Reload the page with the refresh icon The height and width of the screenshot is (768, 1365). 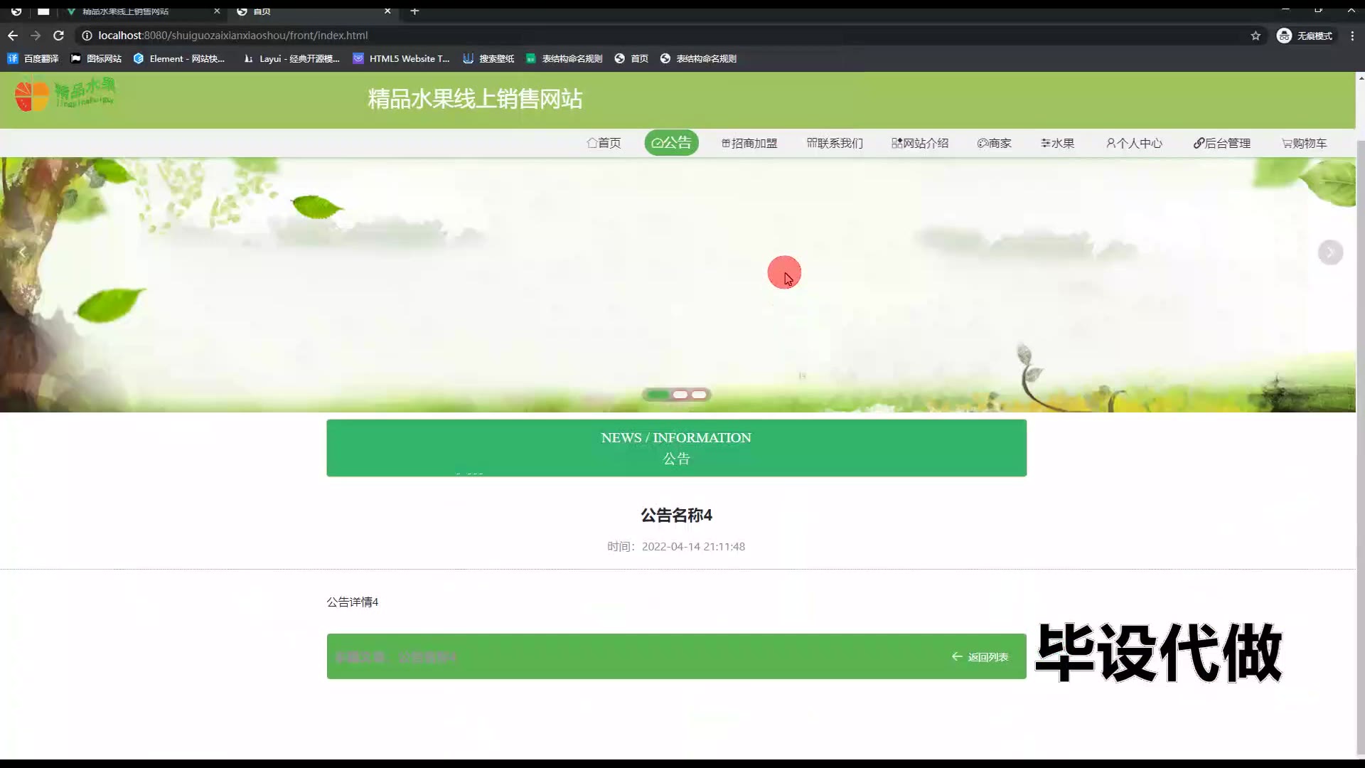tap(59, 36)
